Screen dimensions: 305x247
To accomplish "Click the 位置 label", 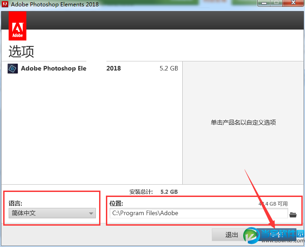I will pos(116,204).
